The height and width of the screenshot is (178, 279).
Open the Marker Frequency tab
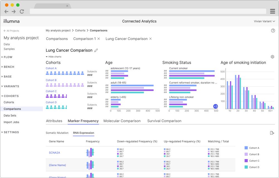point(83,121)
